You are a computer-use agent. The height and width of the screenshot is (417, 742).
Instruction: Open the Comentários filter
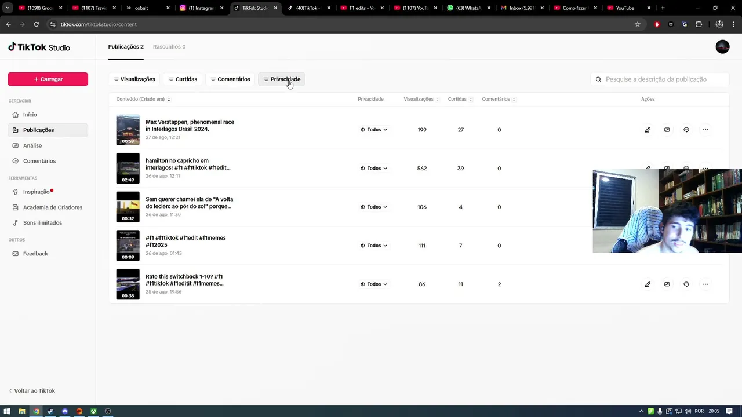[230, 79]
